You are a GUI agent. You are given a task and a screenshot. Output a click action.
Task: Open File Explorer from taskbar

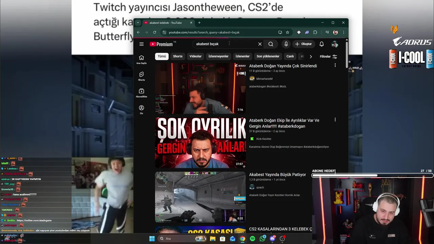213,239
